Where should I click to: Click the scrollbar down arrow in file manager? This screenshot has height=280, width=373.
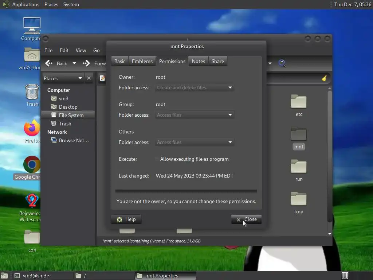pyautogui.click(x=329, y=234)
